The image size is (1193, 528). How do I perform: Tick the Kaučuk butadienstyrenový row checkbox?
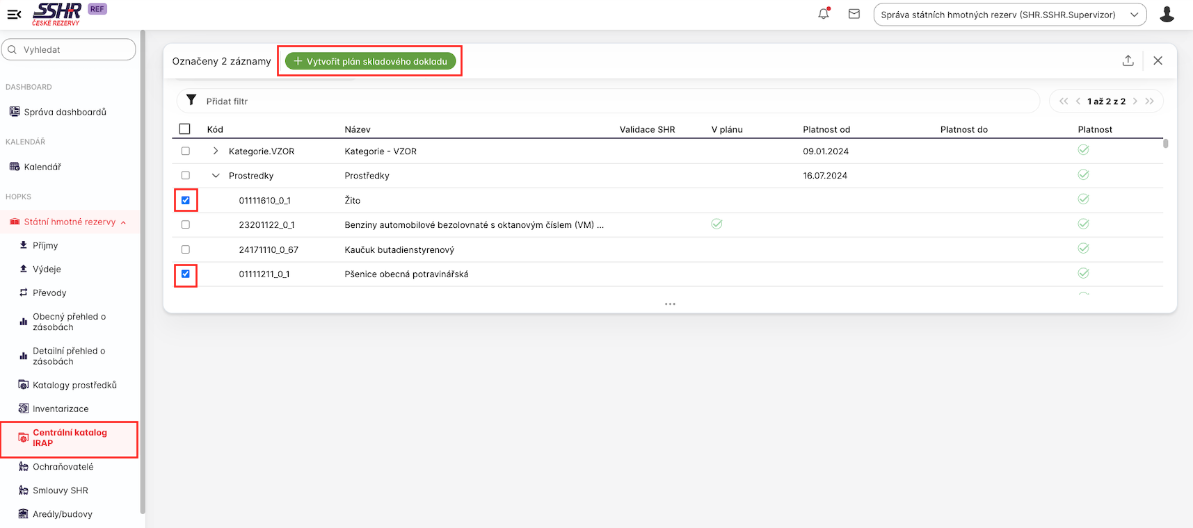point(186,249)
